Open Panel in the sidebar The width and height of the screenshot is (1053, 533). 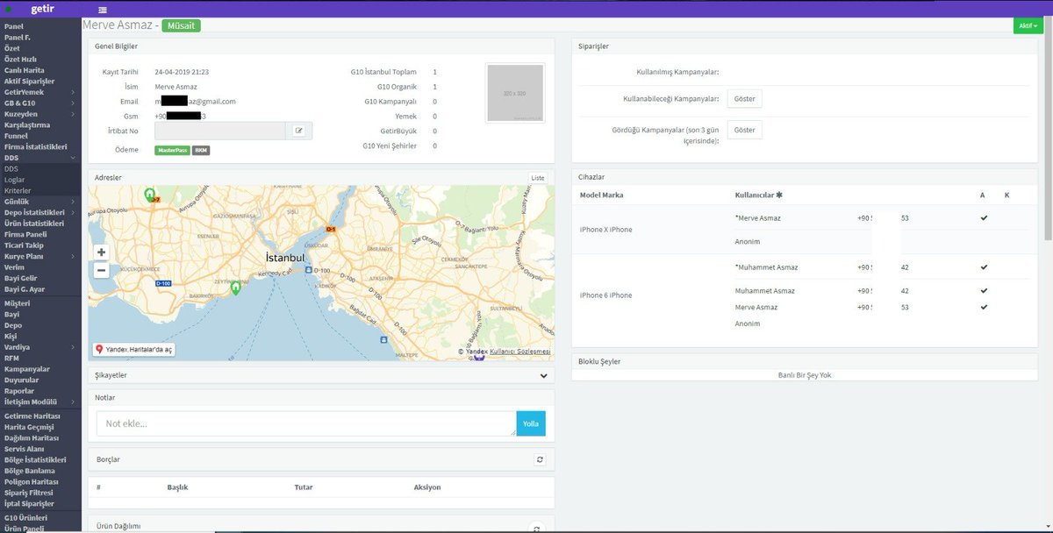(14, 26)
